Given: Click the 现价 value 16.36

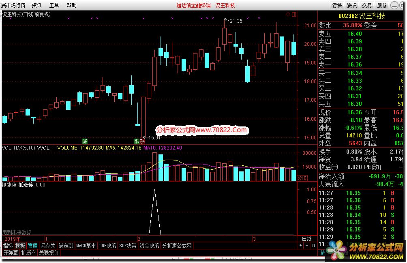Looking at the screenshot, I should point(355,112).
